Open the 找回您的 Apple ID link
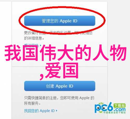The width and height of the screenshot is (130, 119). pos(39,111)
